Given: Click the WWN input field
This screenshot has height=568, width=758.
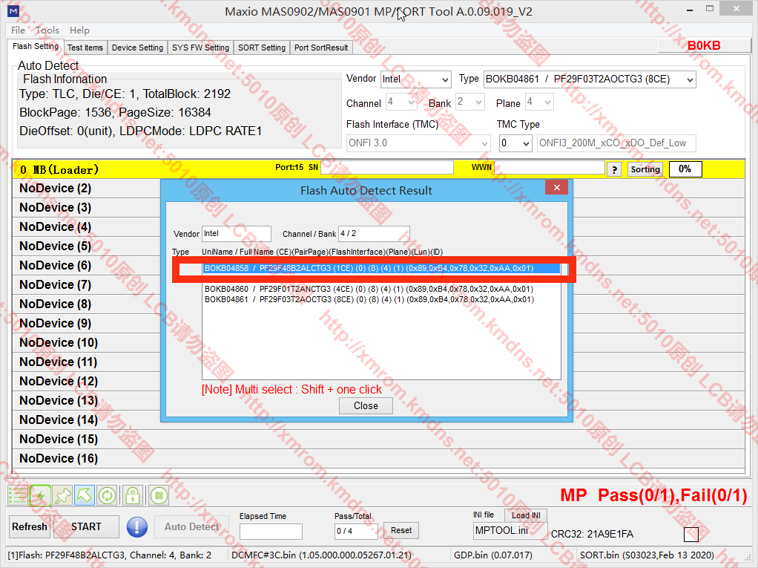Looking at the screenshot, I should (x=550, y=168).
